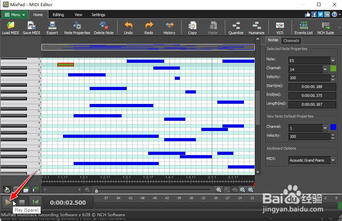Screen dimensions: 342x221
Task: Click the Go to Start button
Action: pyautogui.click(x=35, y=203)
